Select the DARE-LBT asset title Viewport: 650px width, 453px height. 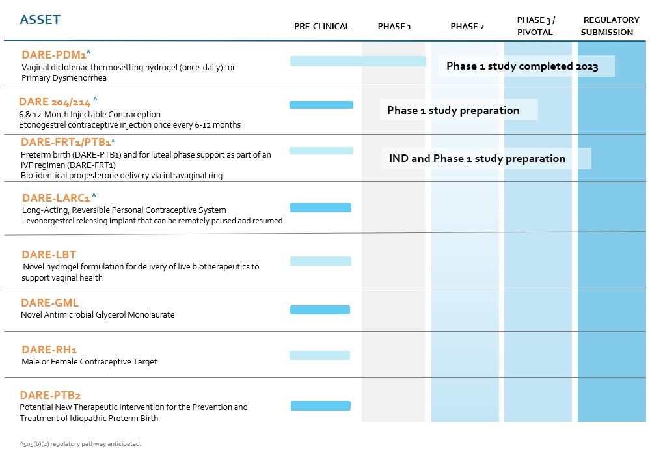(49, 254)
